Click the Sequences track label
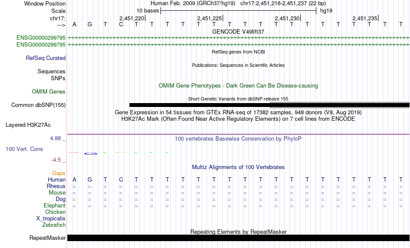Screen dimensions: 410x248 click(51, 71)
